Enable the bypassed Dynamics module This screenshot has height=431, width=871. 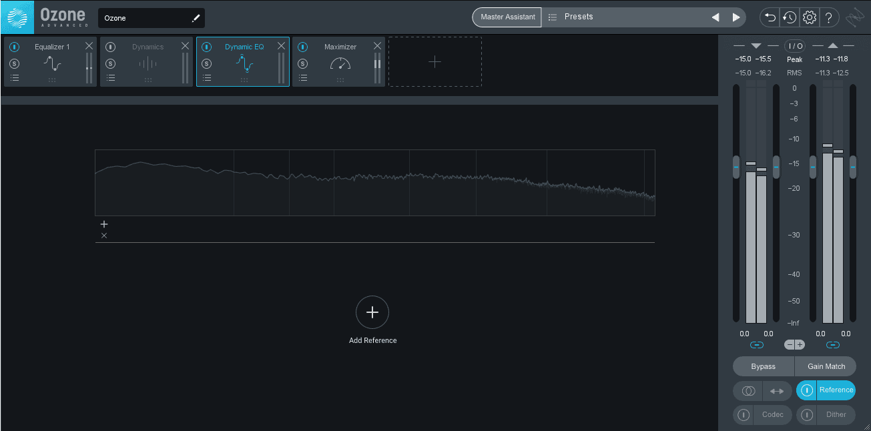[x=111, y=47]
